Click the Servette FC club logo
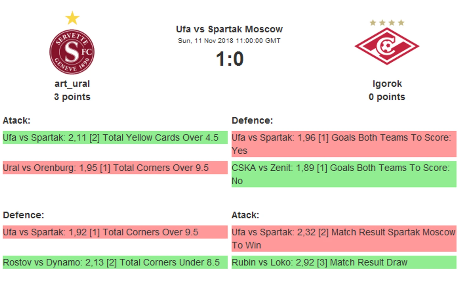Screen dimensions: 459x302 (72, 52)
